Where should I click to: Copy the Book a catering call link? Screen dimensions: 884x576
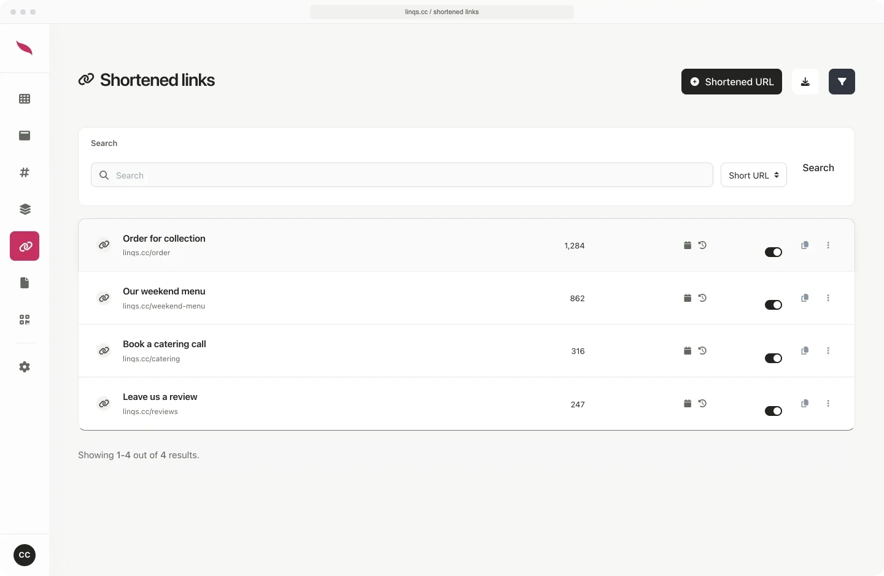click(805, 351)
